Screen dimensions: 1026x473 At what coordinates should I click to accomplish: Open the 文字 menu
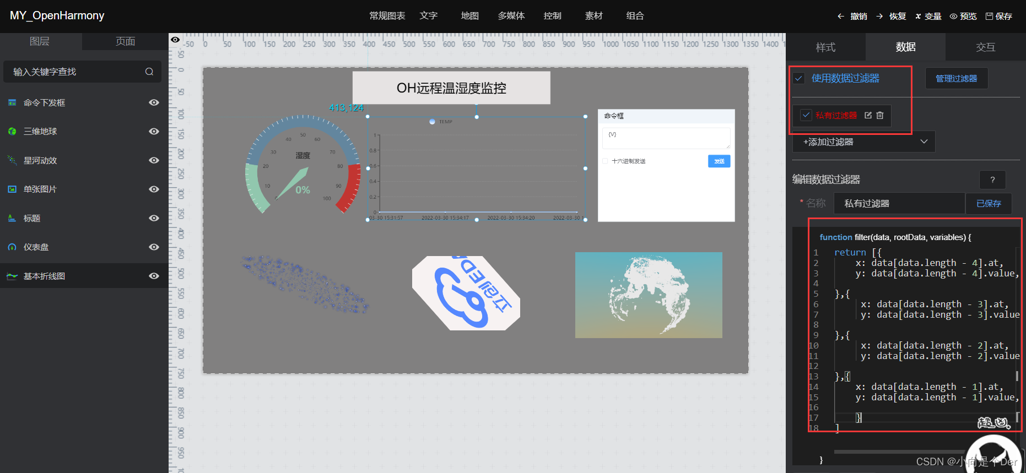(429, 16)
